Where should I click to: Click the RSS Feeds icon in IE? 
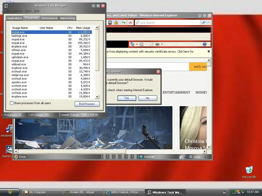[x=141, y=44]
